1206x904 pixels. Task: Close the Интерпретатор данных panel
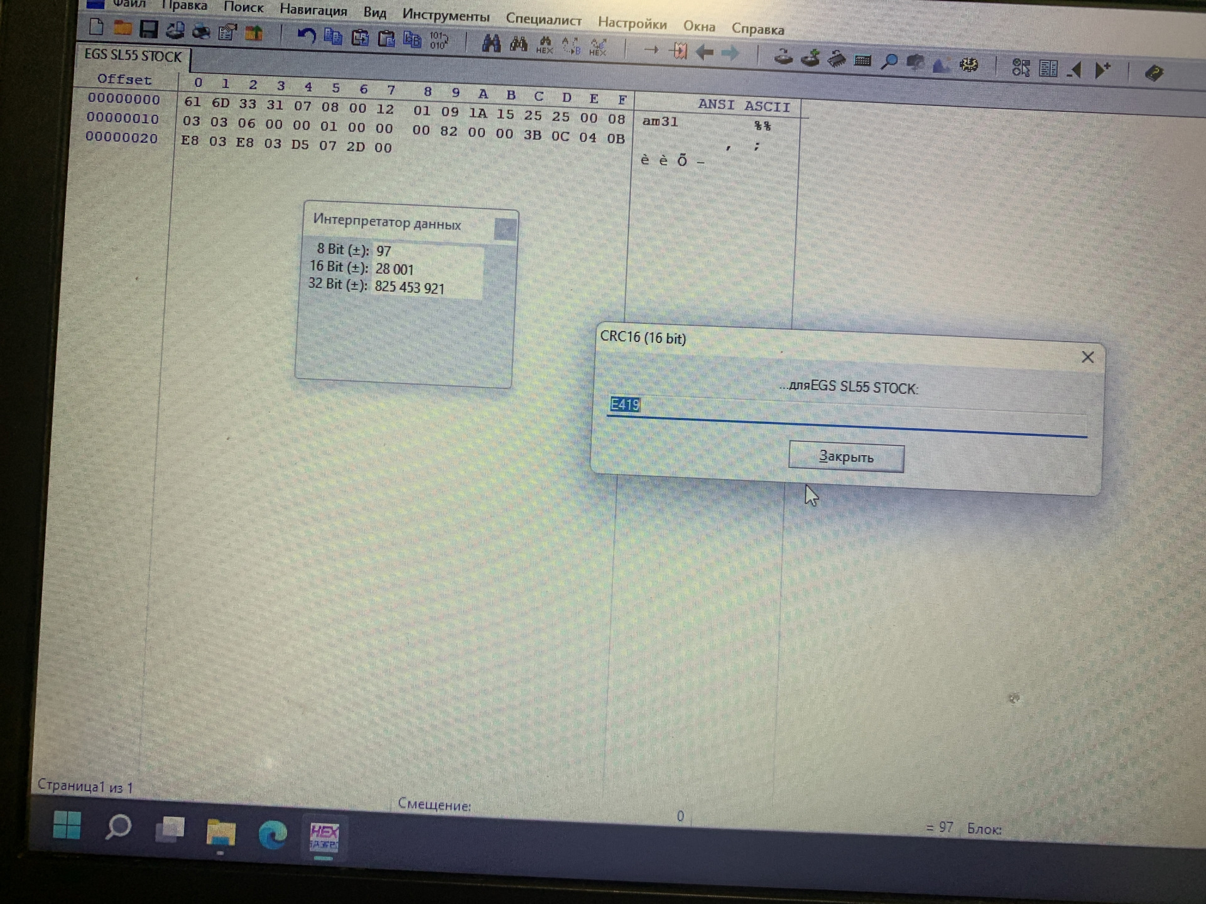504,230
